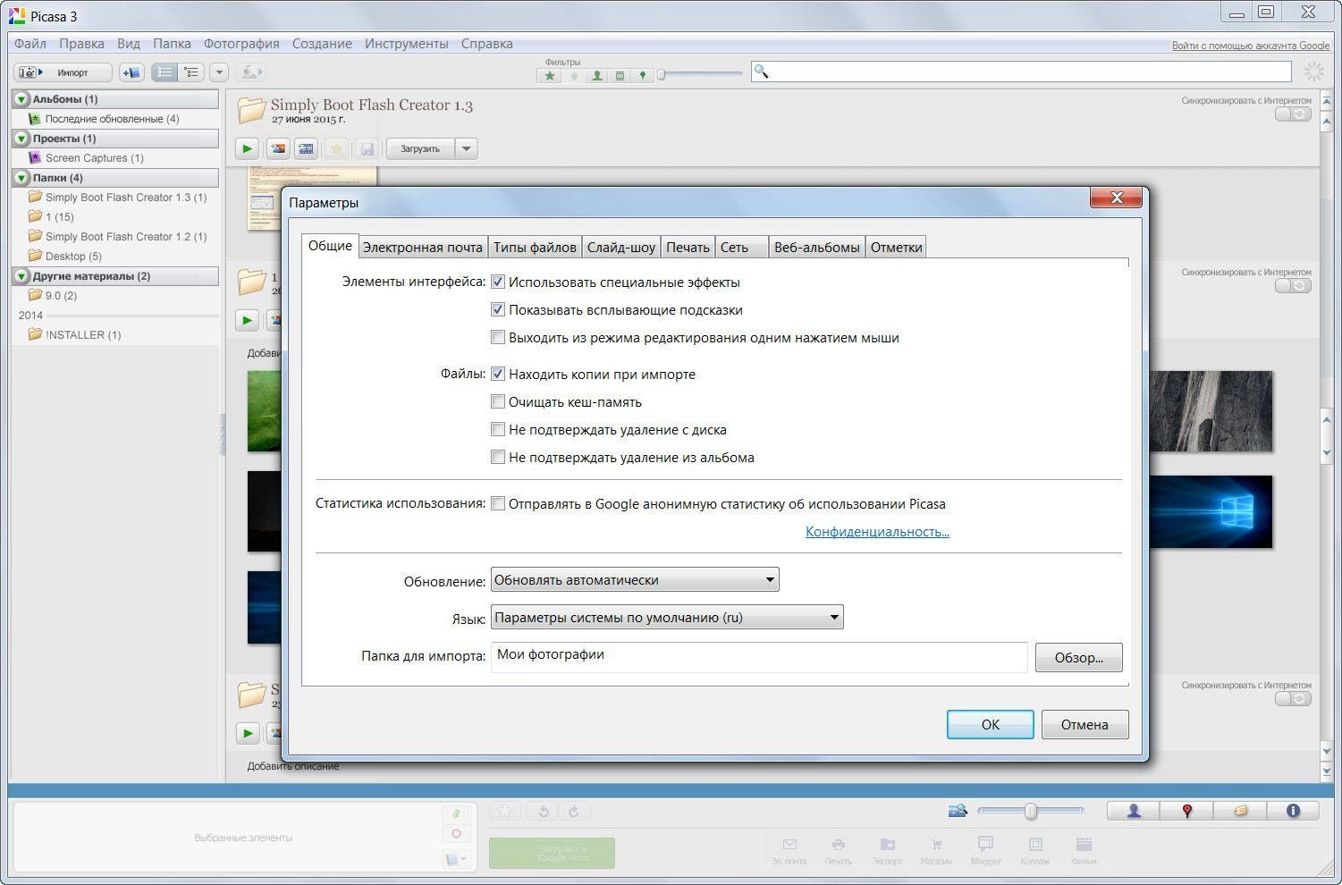Open the Places map pin panel

(x=1186, y=811)
